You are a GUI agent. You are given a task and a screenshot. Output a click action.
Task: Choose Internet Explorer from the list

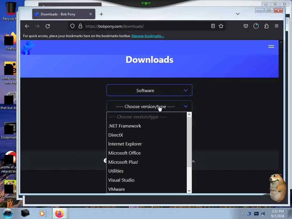click(x=147, y=144)
